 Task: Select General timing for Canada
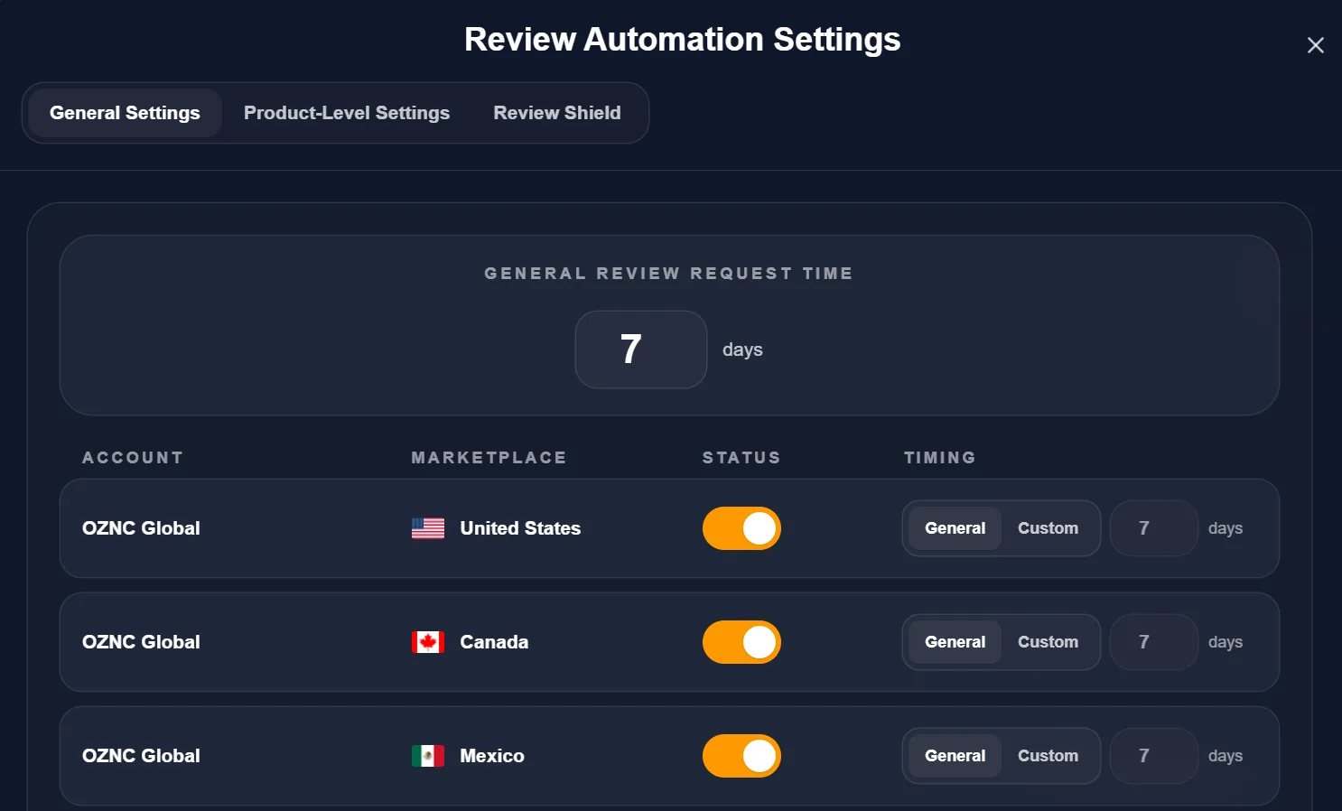(x=955, y=642)
